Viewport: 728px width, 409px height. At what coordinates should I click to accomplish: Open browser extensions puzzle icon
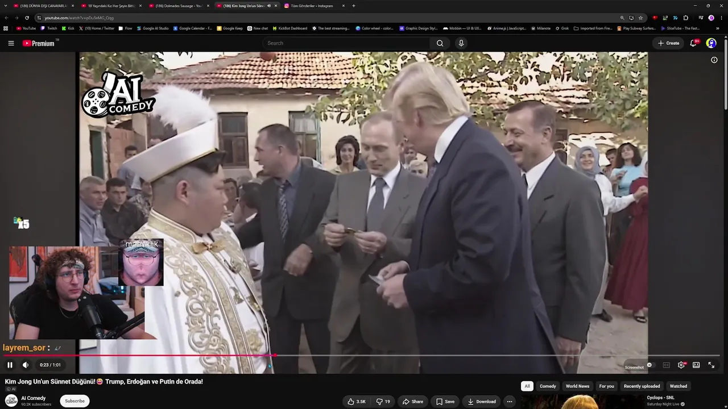pos(685,18)
